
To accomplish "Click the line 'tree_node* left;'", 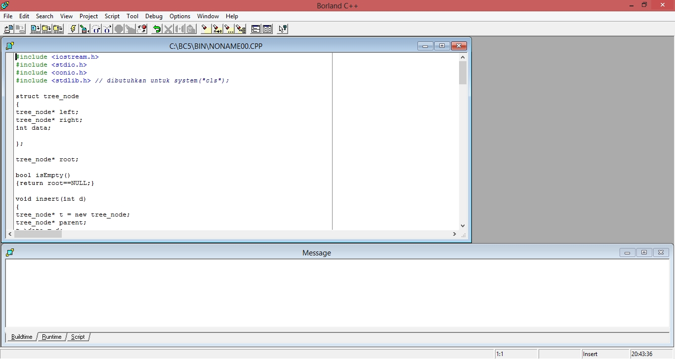I will pyautogui.click(x=47, y=112).
